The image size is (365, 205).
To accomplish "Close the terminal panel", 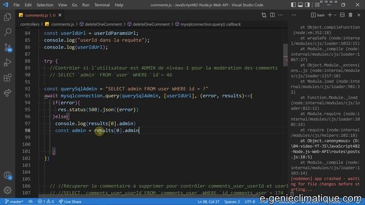I will tap(359, 15).
